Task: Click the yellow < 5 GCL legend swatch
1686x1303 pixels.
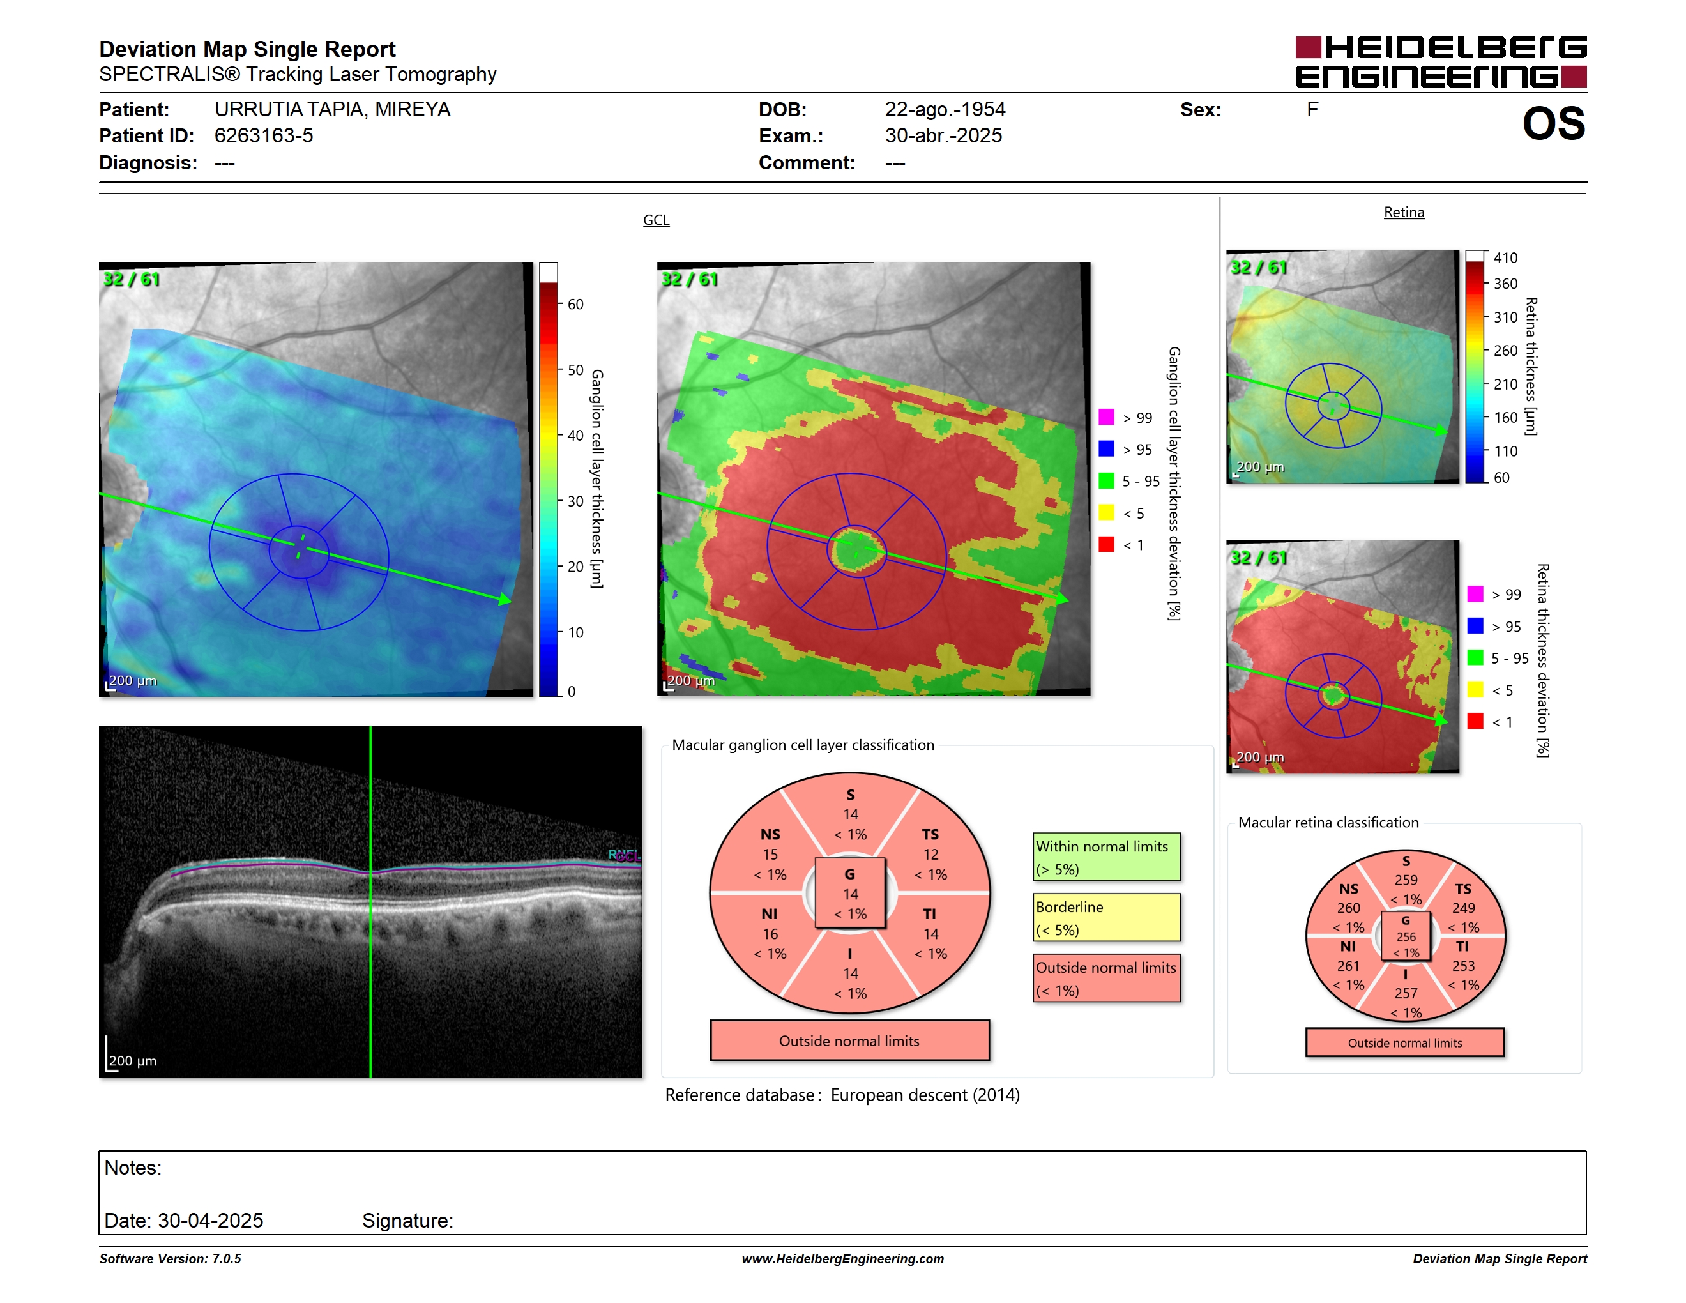Action: [x=1106, y=512]
